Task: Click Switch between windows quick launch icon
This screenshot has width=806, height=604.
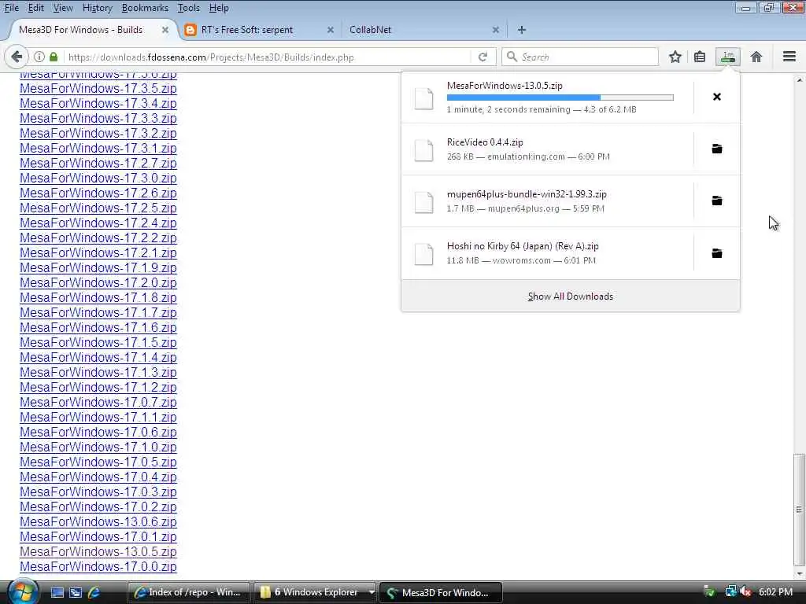Action: click(76, 593)
